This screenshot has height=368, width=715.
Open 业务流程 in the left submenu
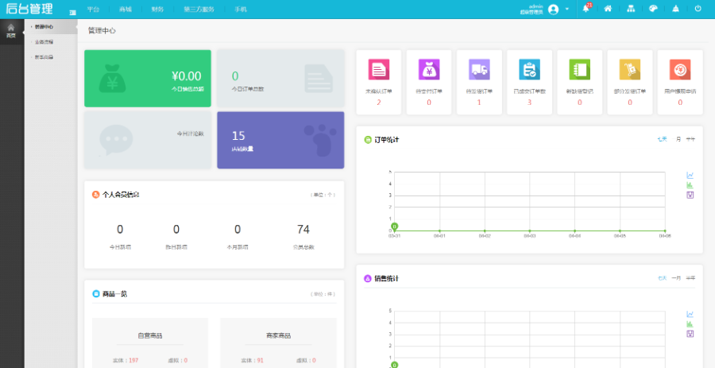tap(44, 42)
